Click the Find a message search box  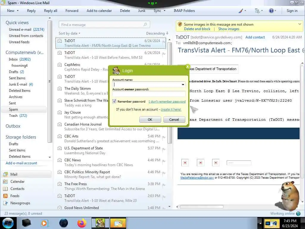click(104, 24)
